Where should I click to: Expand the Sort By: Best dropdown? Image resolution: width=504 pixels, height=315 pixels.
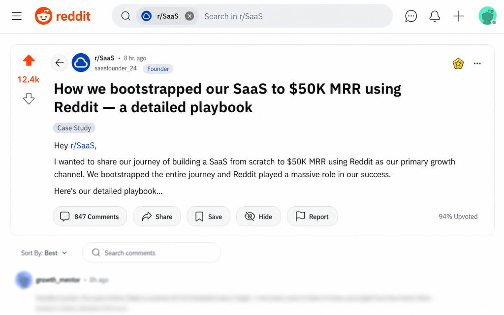coord(44,253)
